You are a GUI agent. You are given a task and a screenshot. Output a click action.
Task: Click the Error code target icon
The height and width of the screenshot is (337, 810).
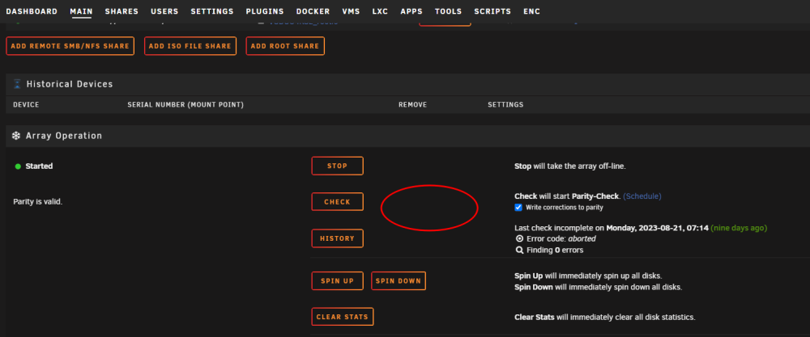pyautogui.click(x=520, y=239)
